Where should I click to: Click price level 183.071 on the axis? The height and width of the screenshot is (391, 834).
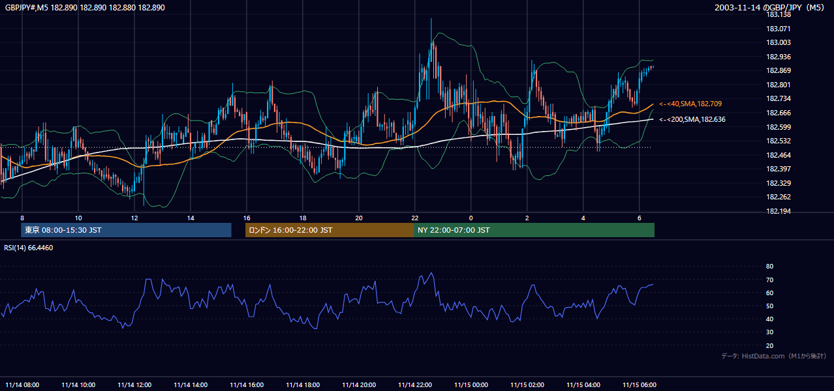click(x=778, y=29)
